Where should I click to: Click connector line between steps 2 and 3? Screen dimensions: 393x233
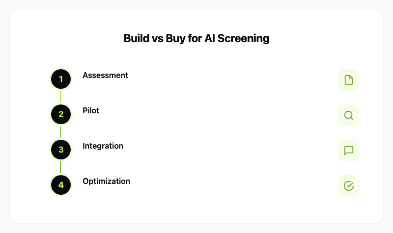pos(61,132)
